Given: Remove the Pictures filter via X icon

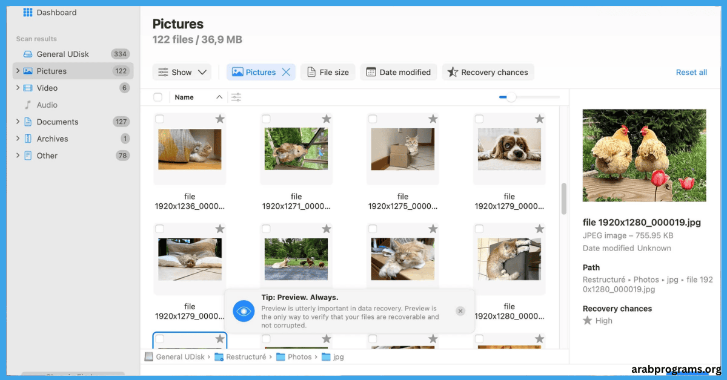Looking at the screenshot, I should (287, 72).
